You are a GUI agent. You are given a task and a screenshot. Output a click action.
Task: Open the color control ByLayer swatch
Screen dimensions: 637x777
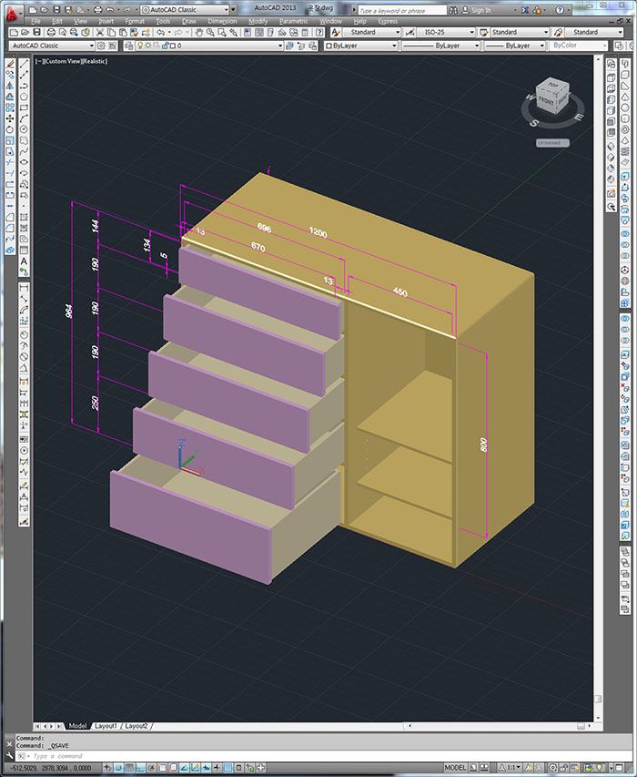click(362, 46)
